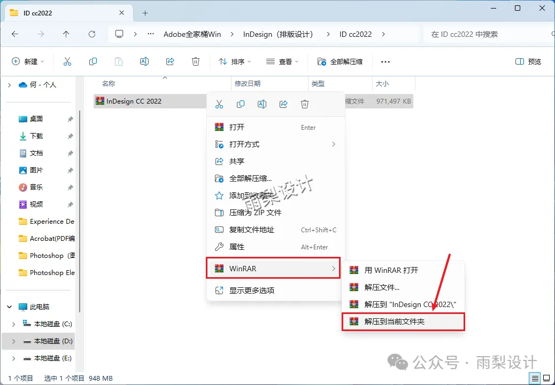The image size is (555, 385).
Task: Click the Rename icon in the context menu
Action: pos(262,104)
